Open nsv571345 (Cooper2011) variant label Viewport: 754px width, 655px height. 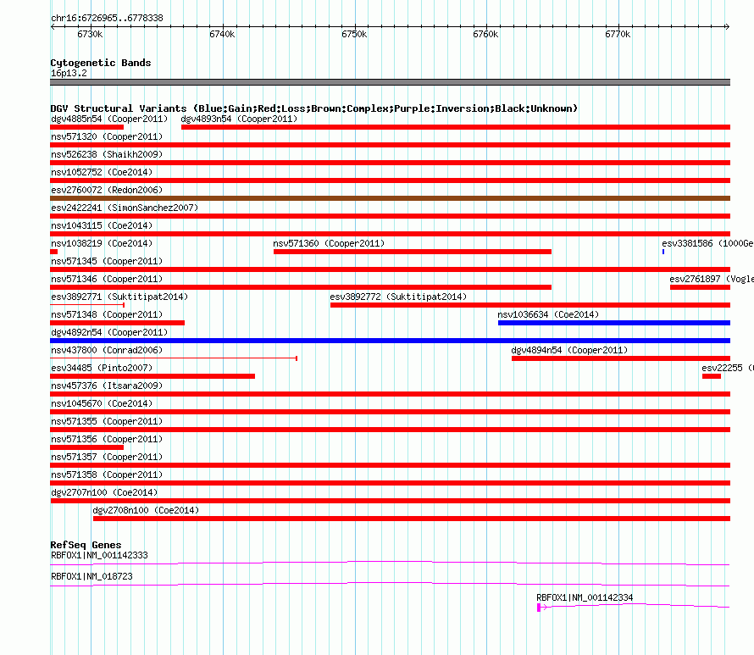[107, 261]
